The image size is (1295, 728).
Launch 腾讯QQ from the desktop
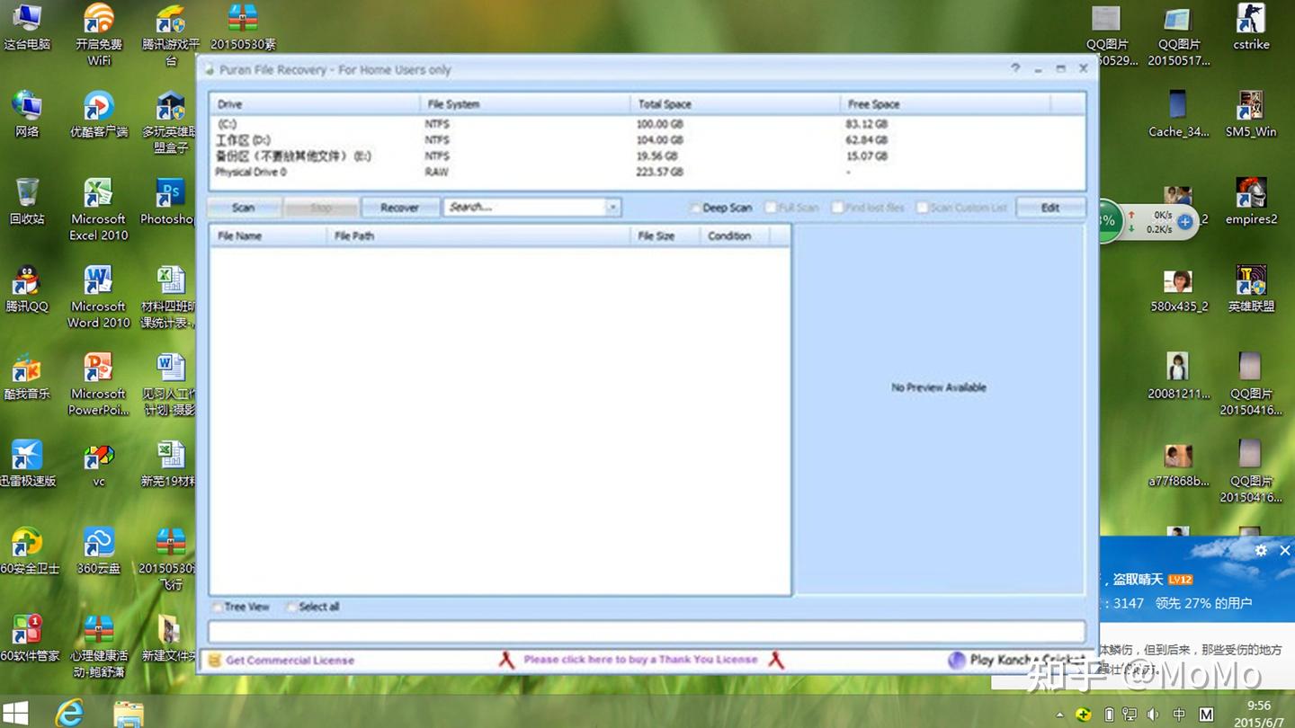[x=27, y=289]
